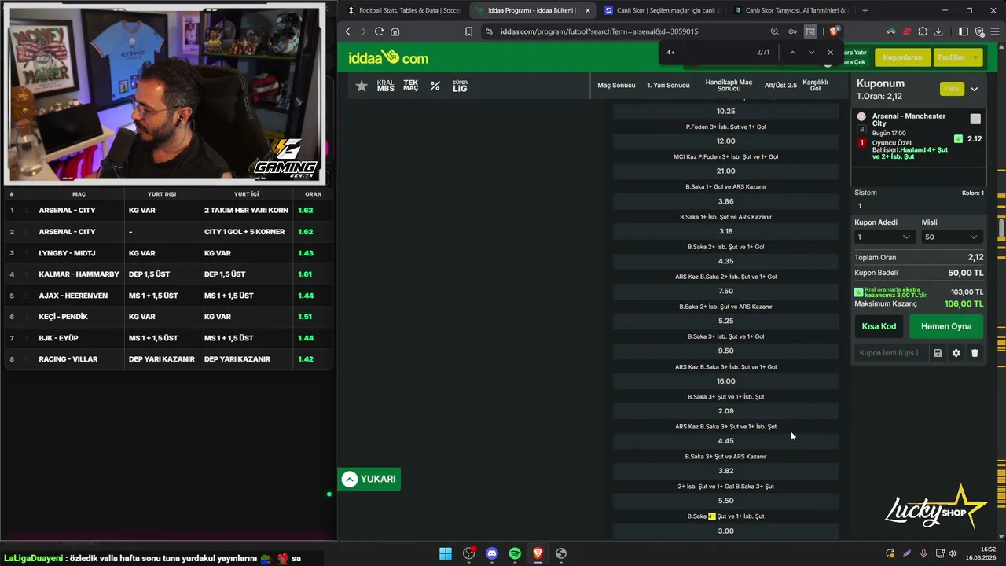The height and width of the screenshot is (566, 1006).
Task: Click the iddaa.com logo
Action: (x=388, y=57)
